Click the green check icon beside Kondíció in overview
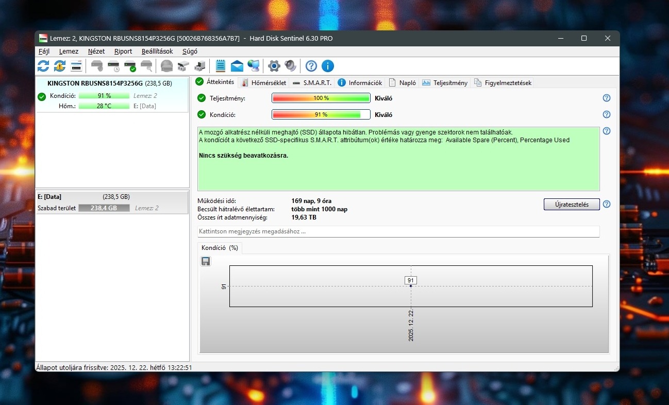Viewport: 669px width, 405px height. [202, 114]
